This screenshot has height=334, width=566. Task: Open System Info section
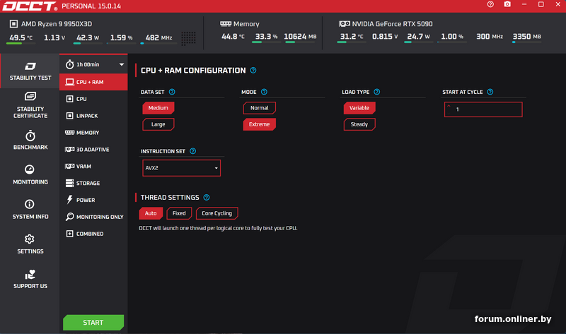[30, 209]
